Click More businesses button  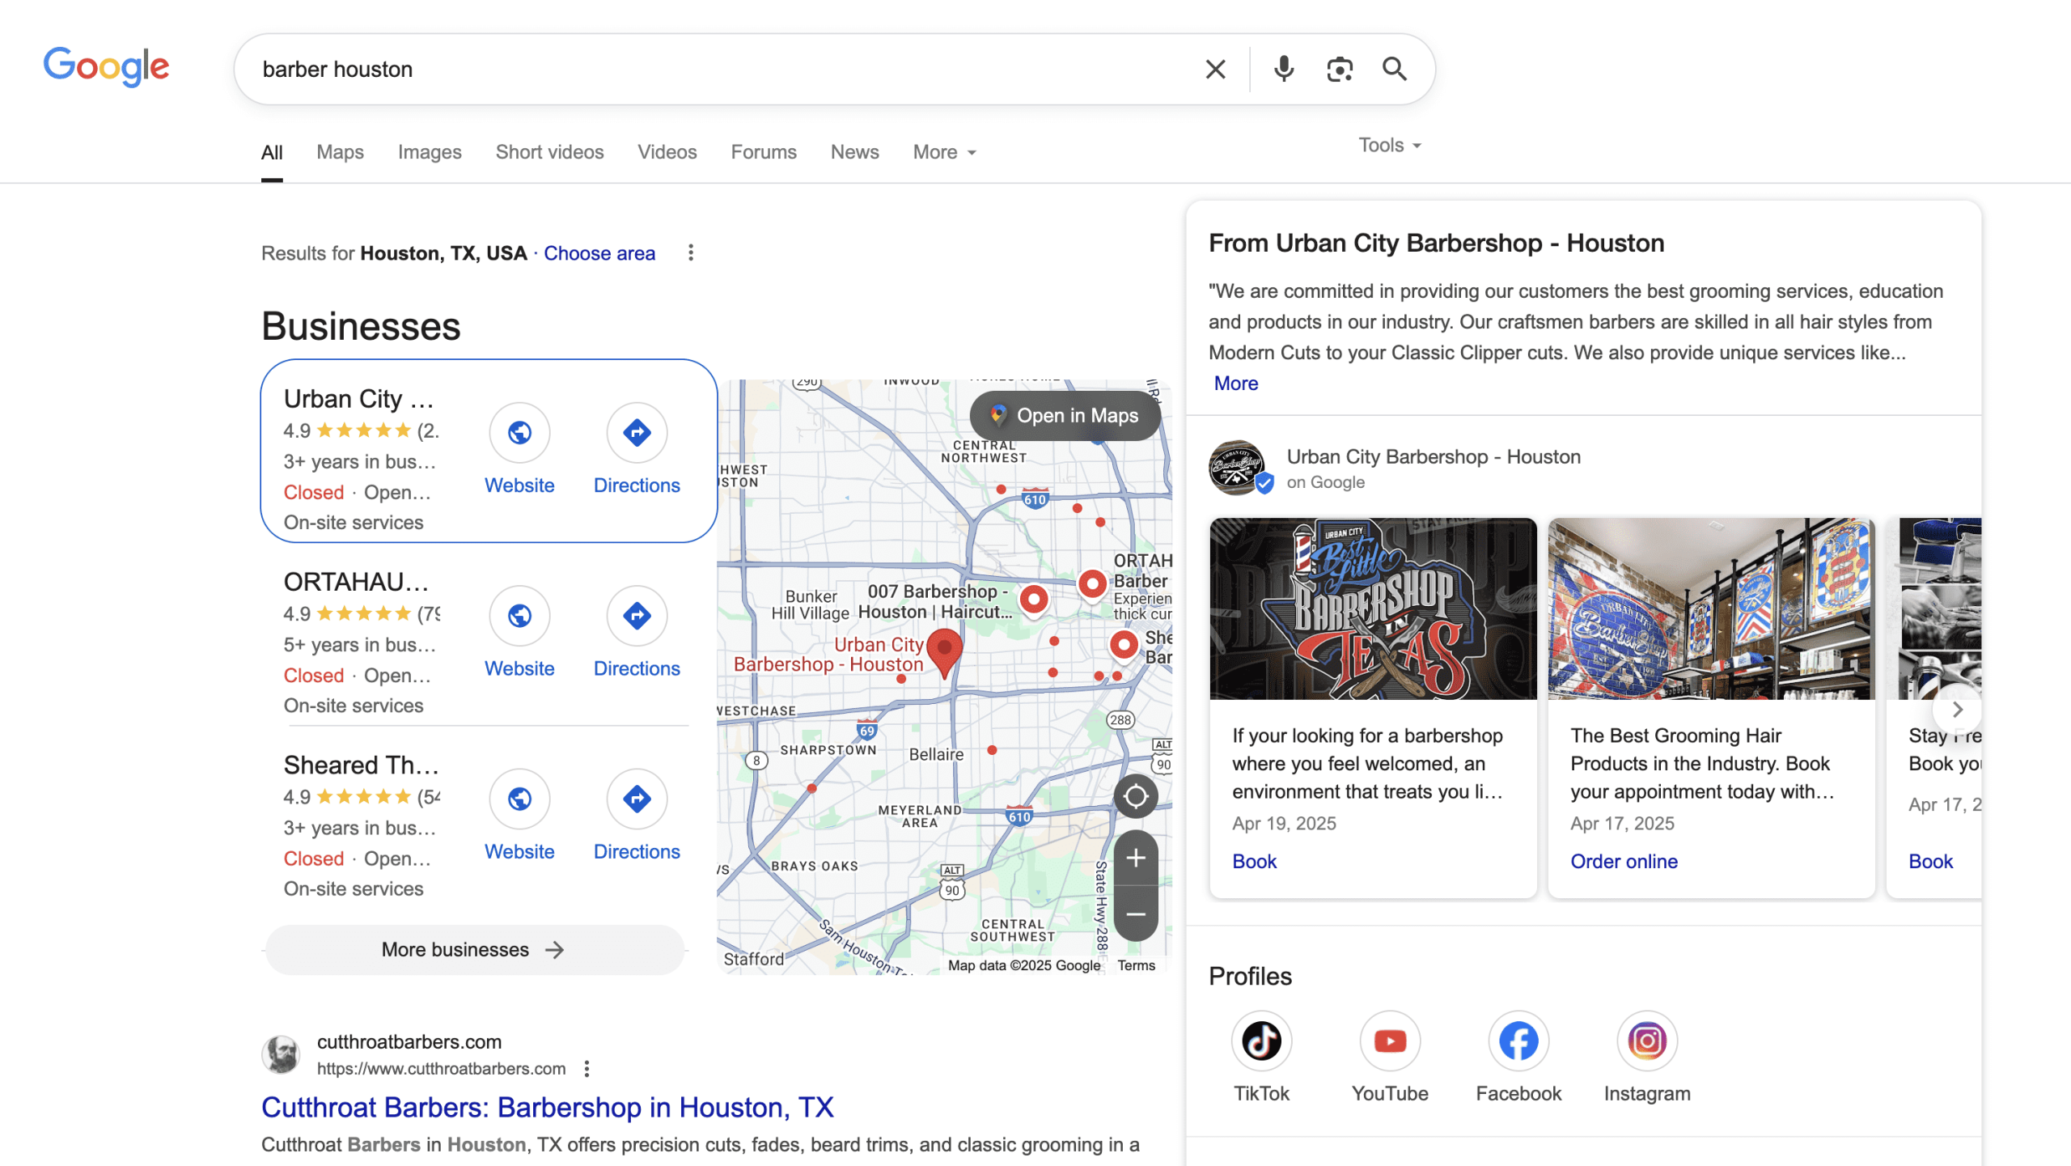pyautogui.click(x=475, y=950)
